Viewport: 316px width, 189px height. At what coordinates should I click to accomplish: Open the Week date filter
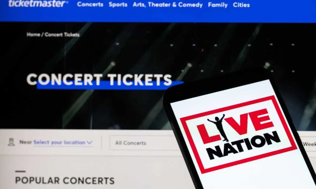(309, 144)
